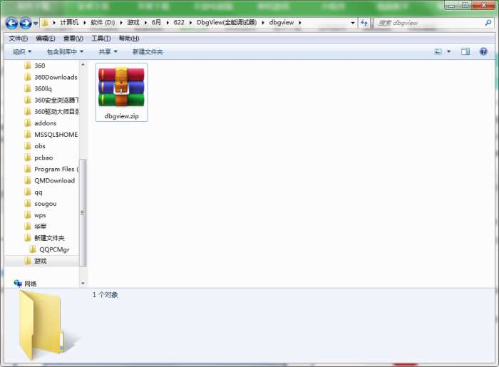Expand the arrow after dbgview in the breadcrumb
Viewport: 499px width, 367px height.
click(300, 23)
